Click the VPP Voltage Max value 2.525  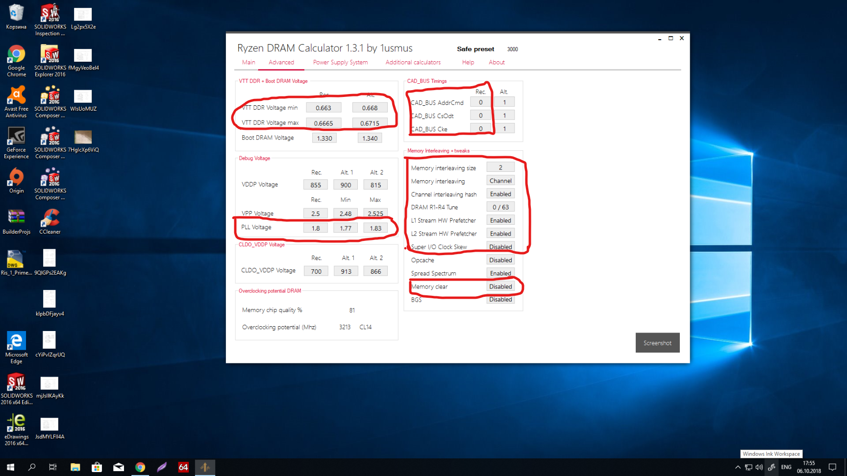(x=375, y=214)
